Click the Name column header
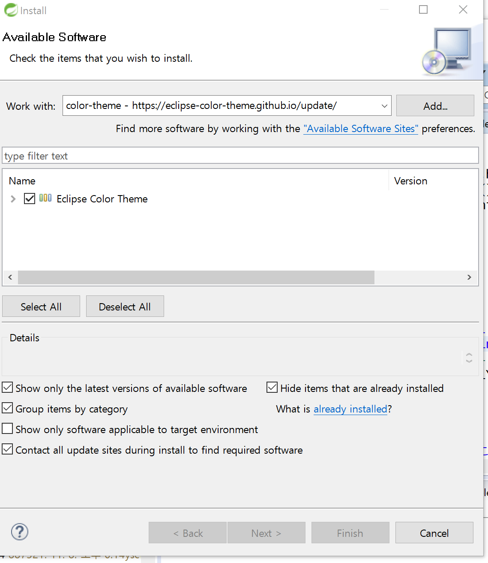 point(196,181)
